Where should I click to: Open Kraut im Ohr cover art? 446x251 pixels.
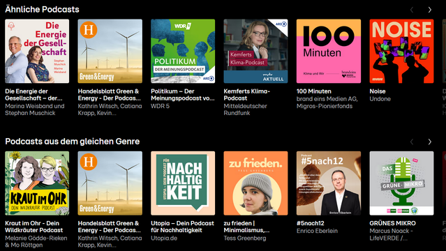coord(37,183)
